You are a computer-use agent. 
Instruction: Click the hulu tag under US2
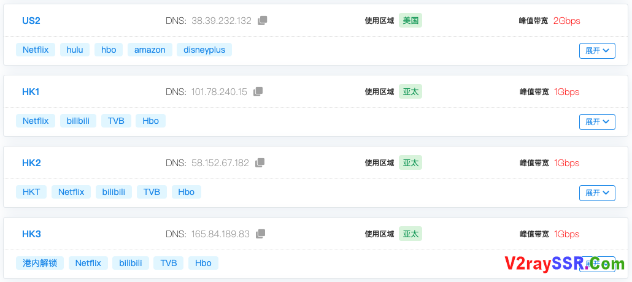(x=75, y=50)
